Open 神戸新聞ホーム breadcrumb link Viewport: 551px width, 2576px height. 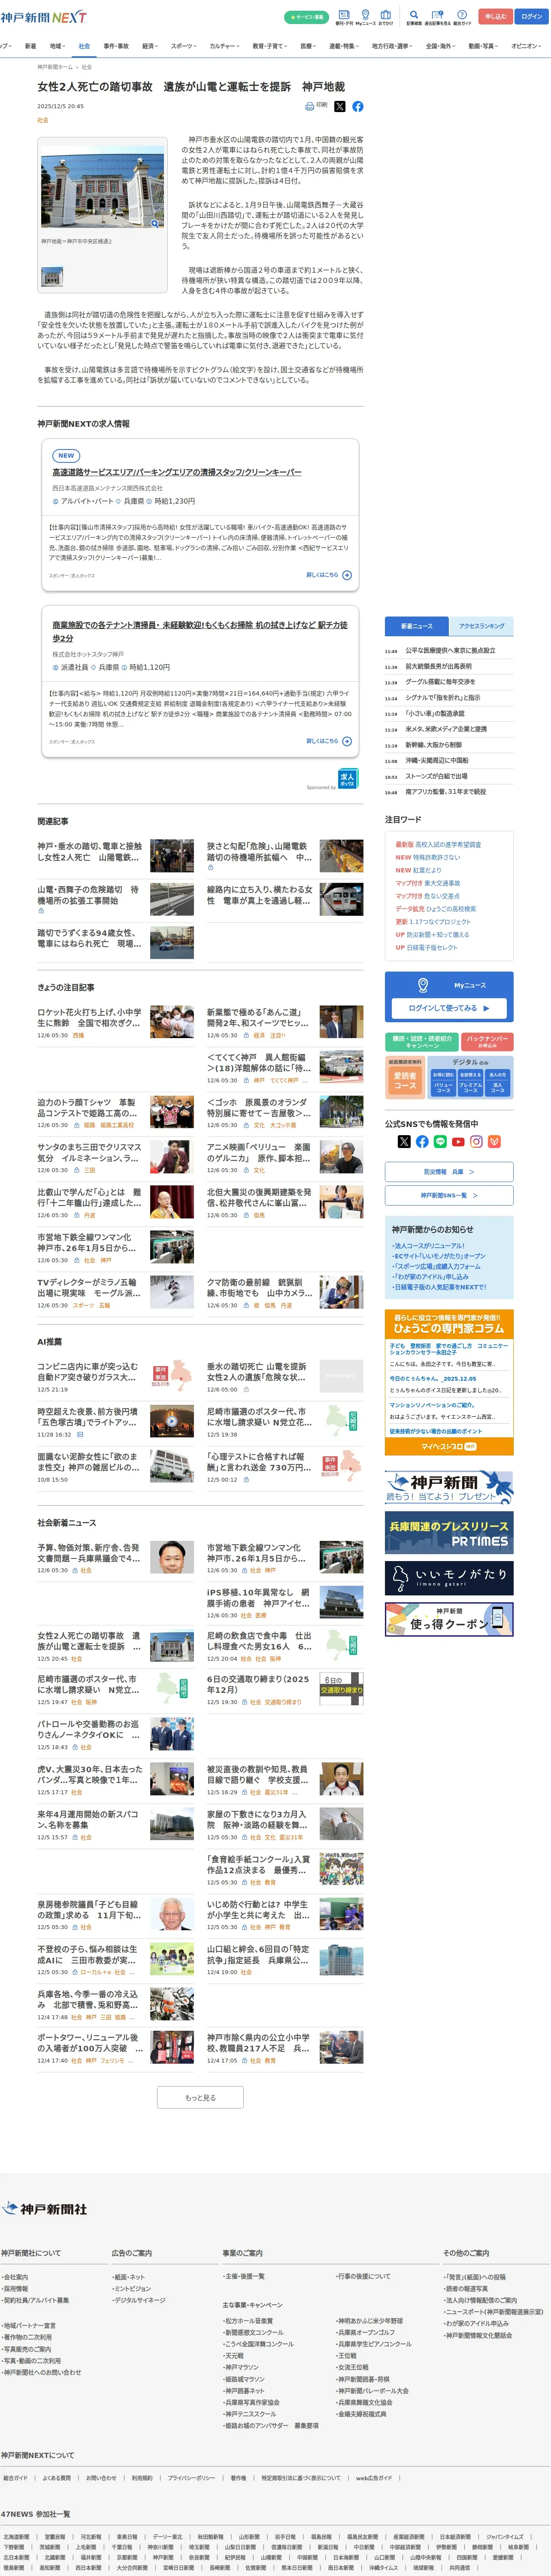tap(55, 67)
